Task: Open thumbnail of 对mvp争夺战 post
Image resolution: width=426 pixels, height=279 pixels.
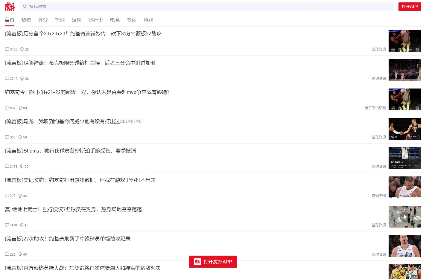Action: point(405,99)
